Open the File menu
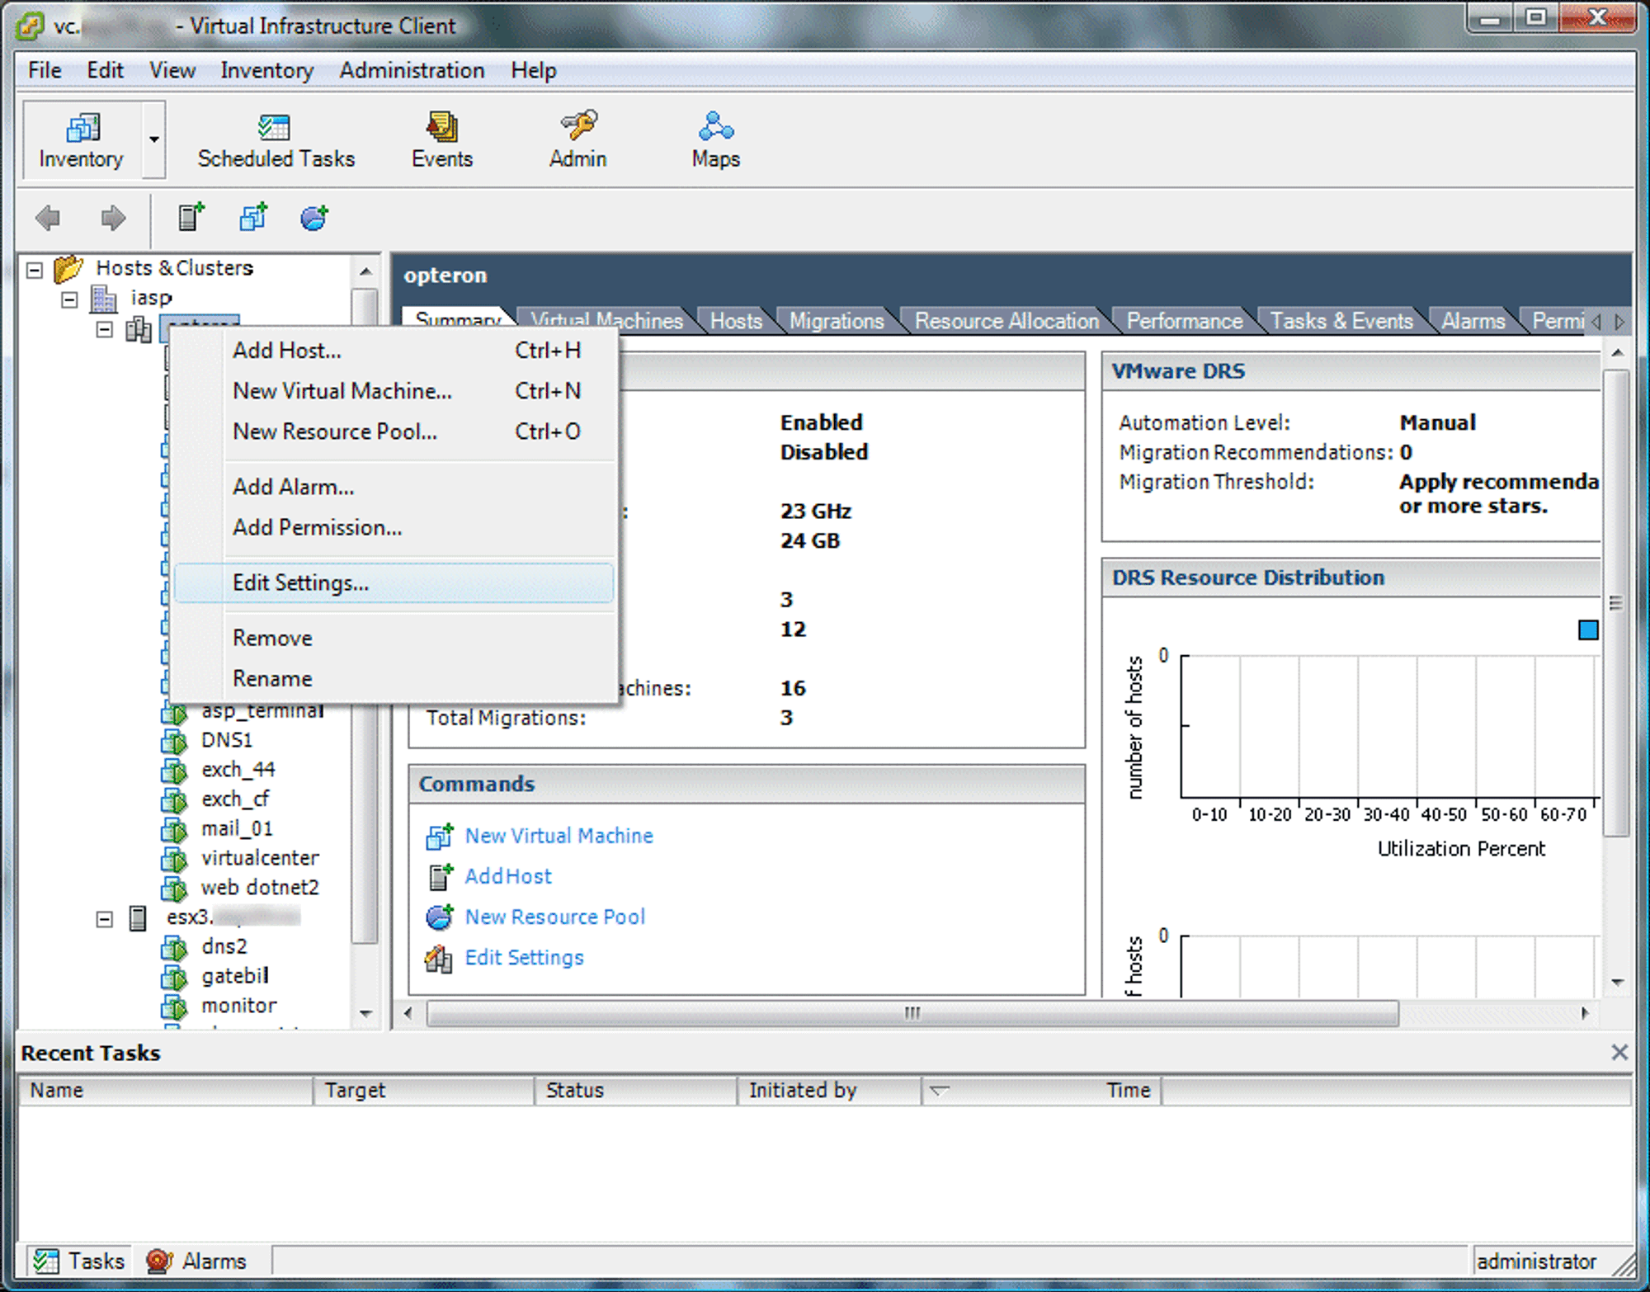The width and height of the screenshot is (1650, 1292). 45,70
